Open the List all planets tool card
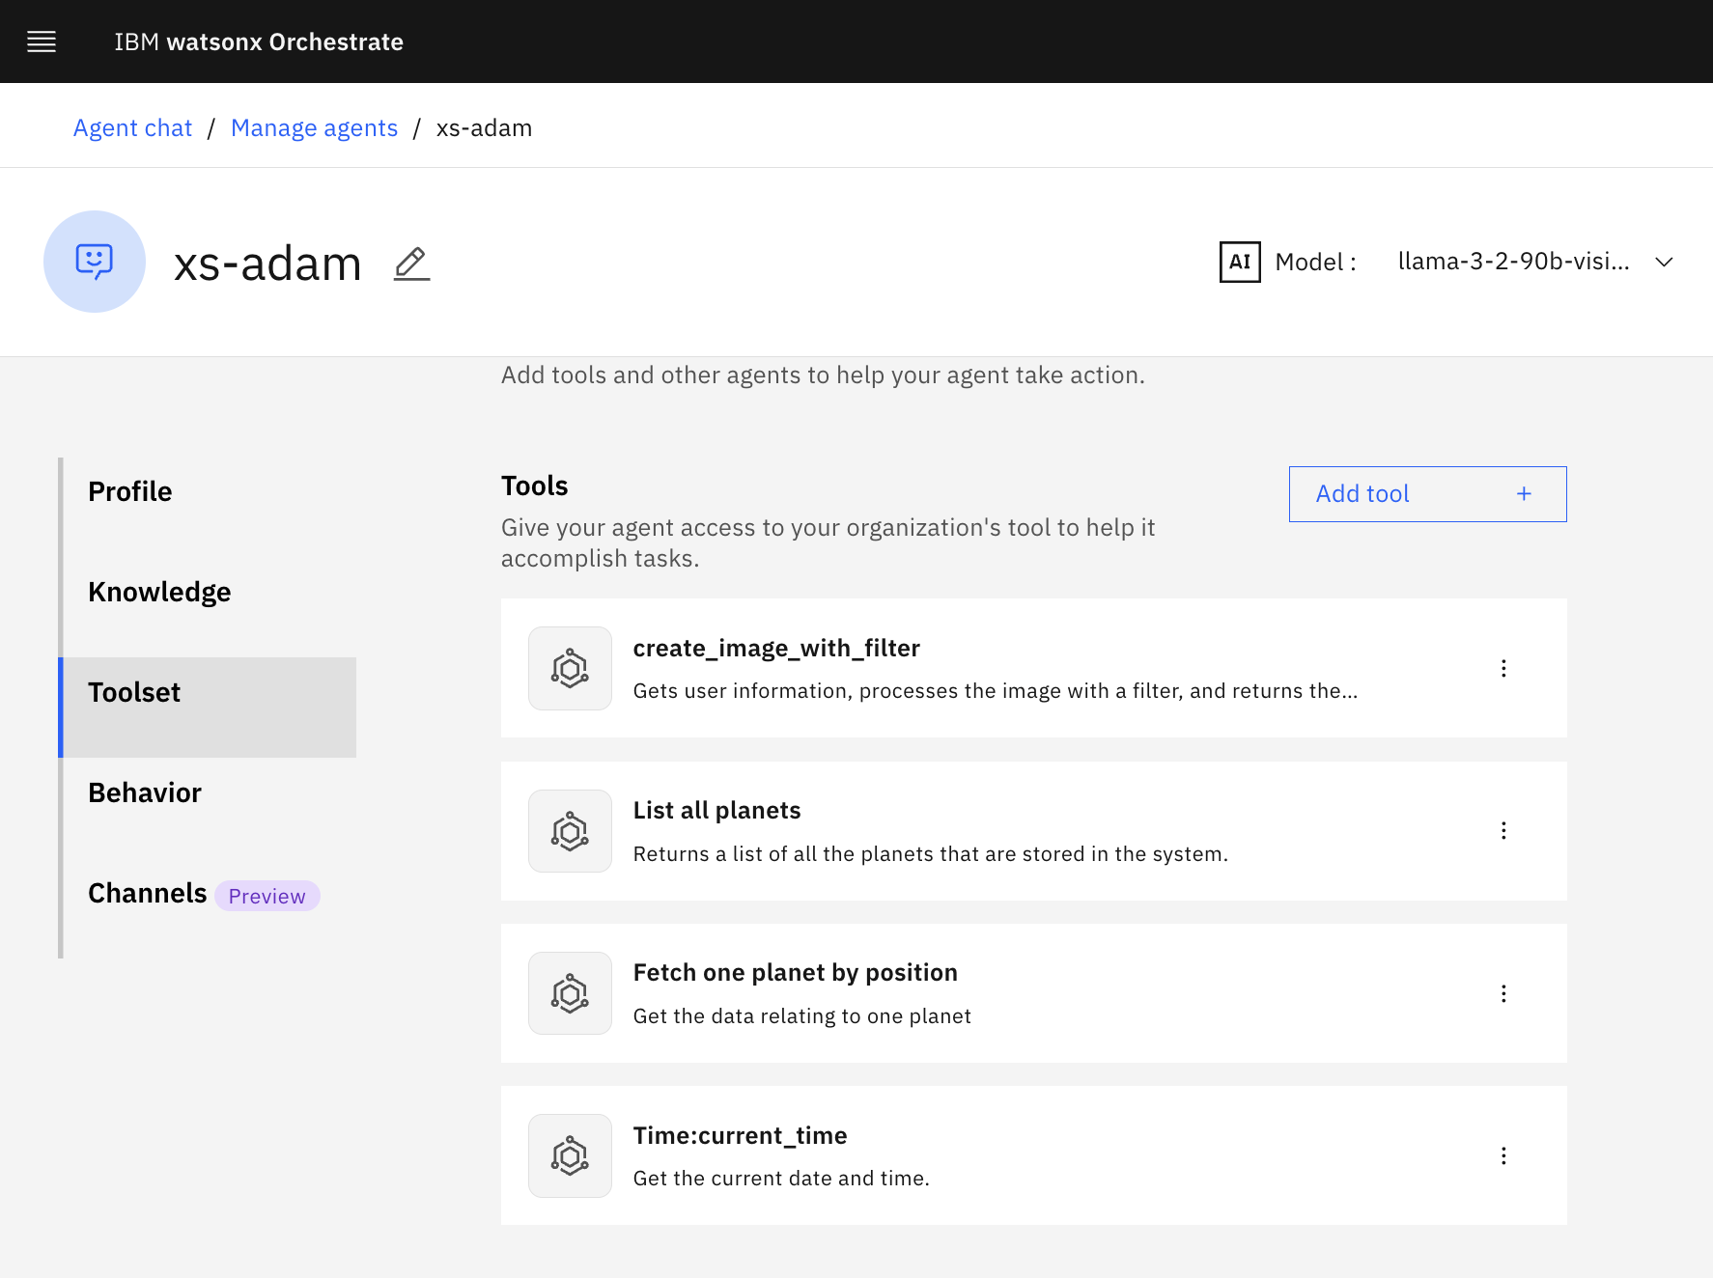This screenshot has height=1278, width=1713. pyautogui.click(x=1033, y=831)
